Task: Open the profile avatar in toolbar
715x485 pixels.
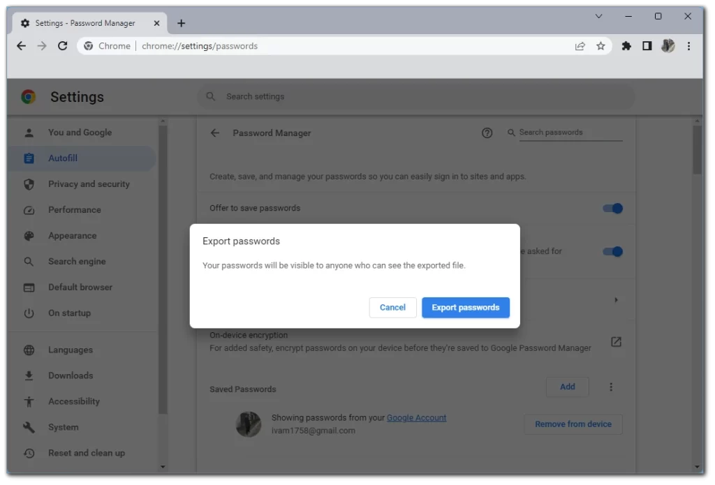Action: point(668,46)
